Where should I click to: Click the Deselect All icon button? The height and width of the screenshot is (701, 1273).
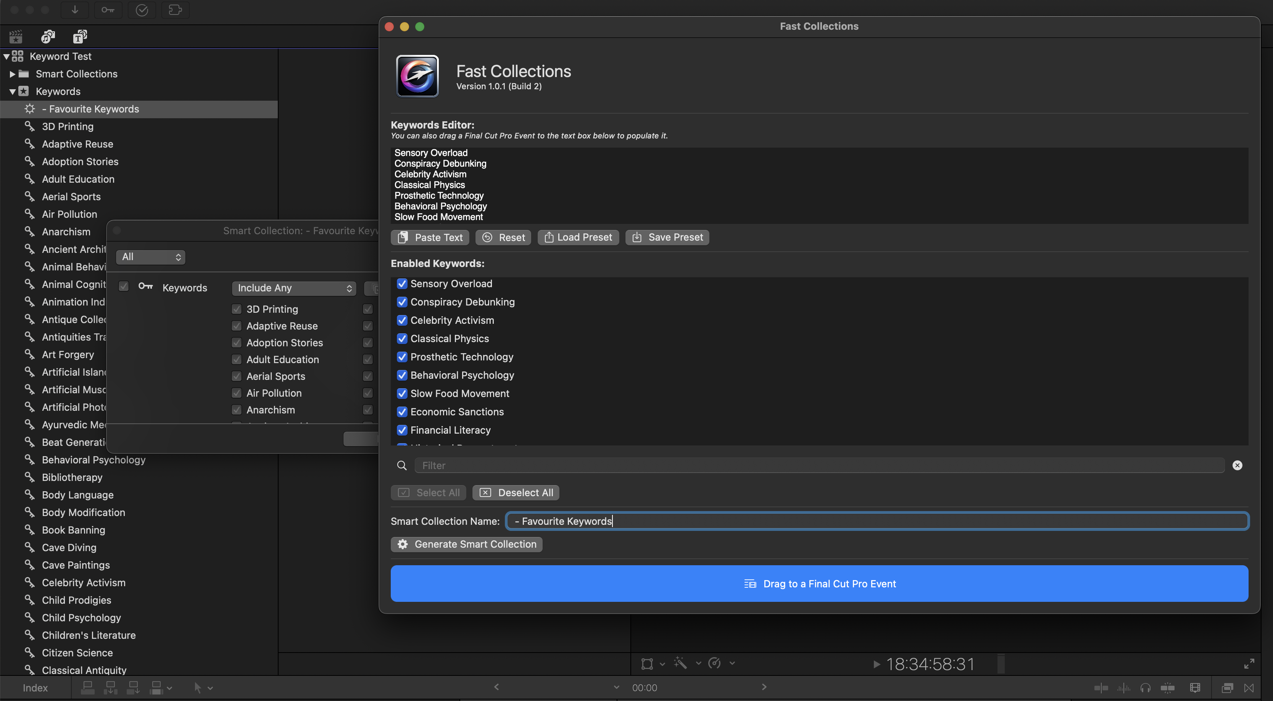point(485,493)
